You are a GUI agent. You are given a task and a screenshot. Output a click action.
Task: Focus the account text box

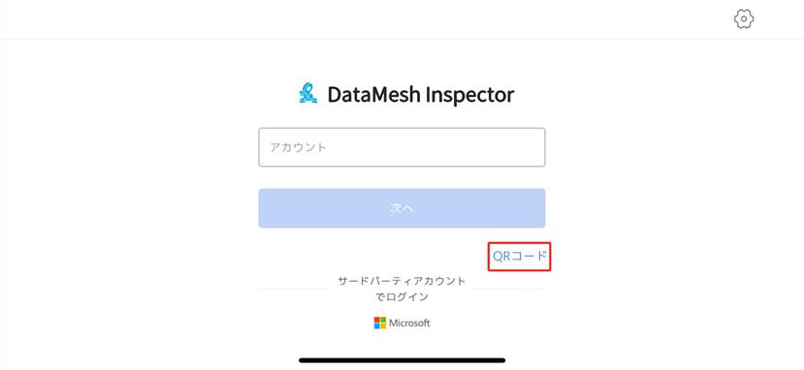[402, 147]
